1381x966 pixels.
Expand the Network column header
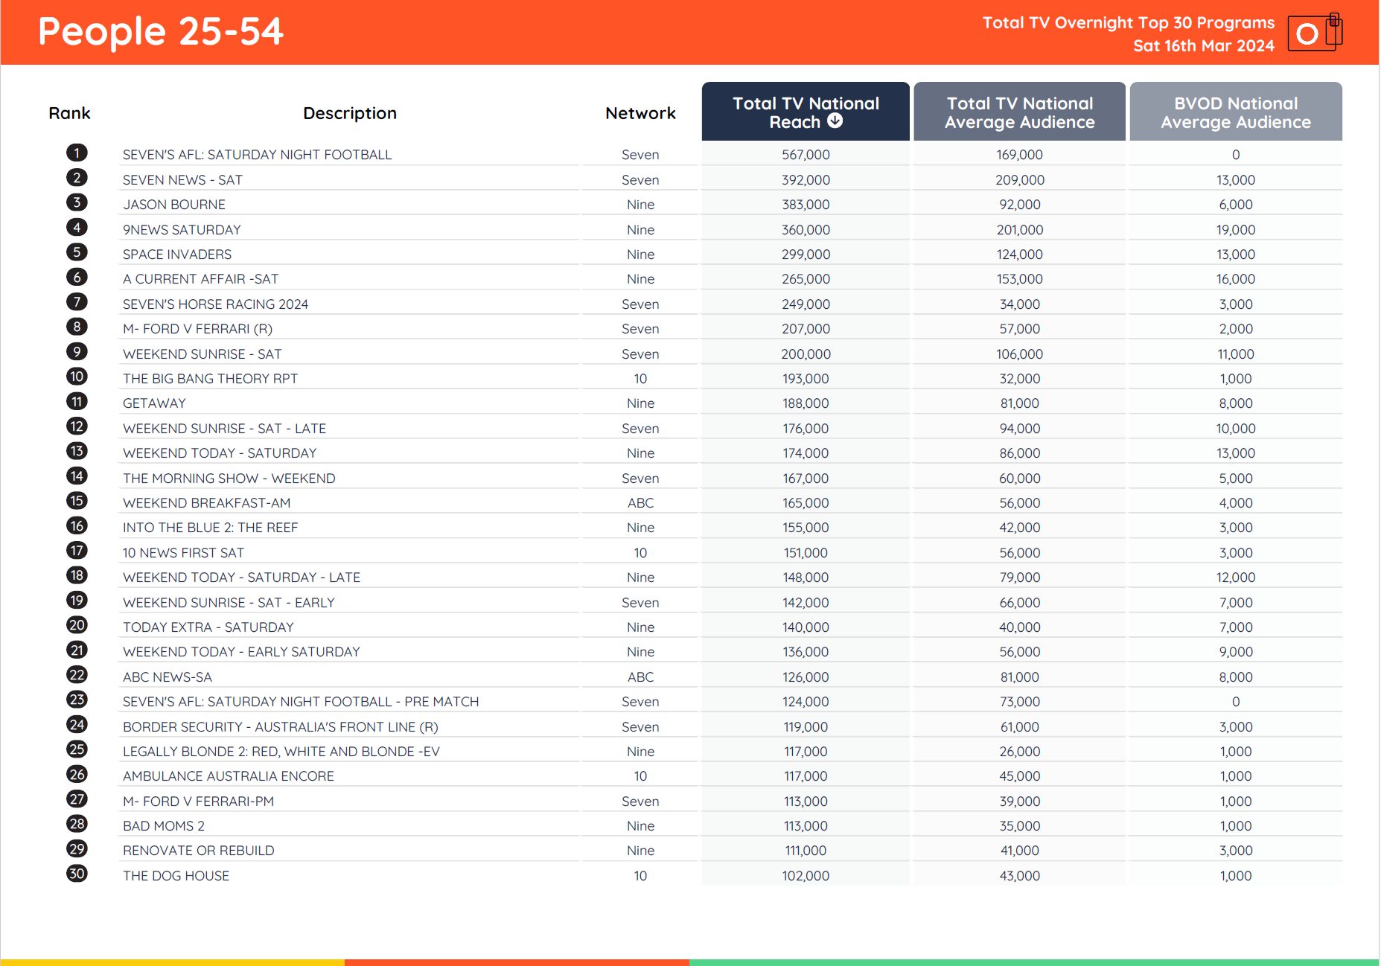[640, 112]
